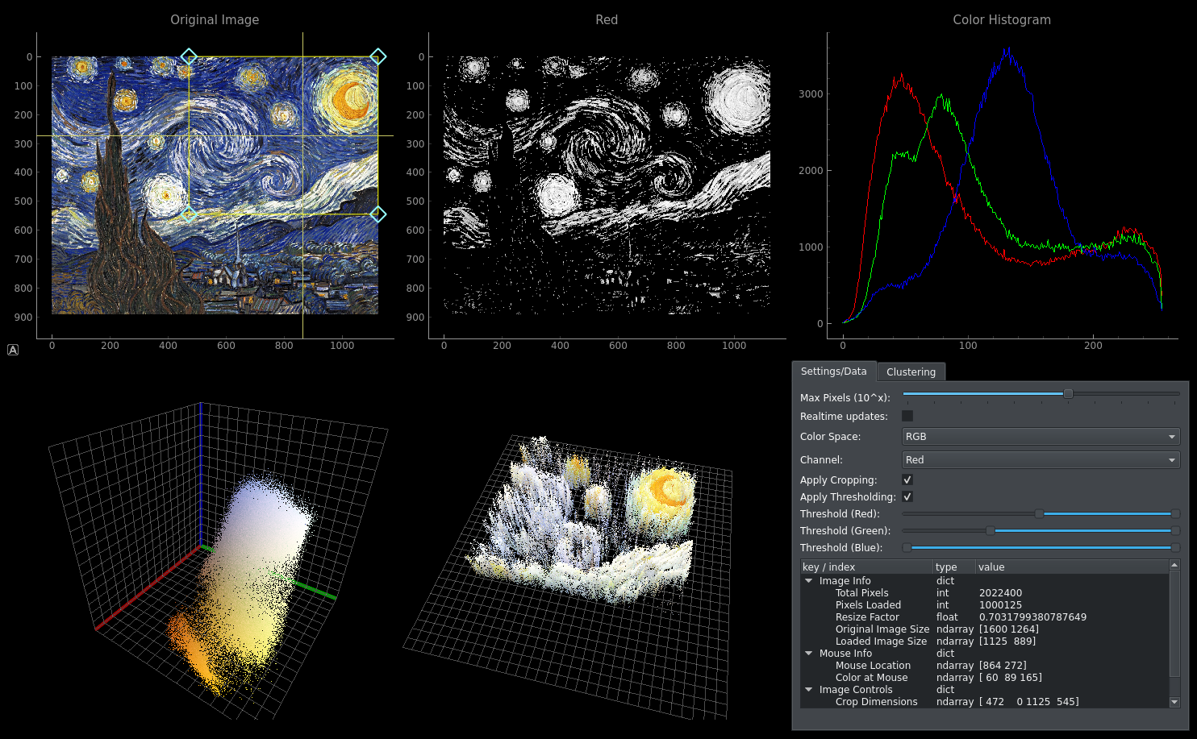Click the 'key / index' column header
The height and width of the screenshot is (739, 1197).
coord(866,567)
